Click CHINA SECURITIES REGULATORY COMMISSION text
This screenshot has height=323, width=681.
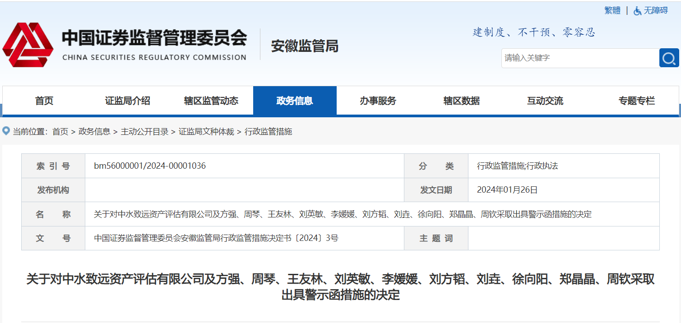point(154,57)
